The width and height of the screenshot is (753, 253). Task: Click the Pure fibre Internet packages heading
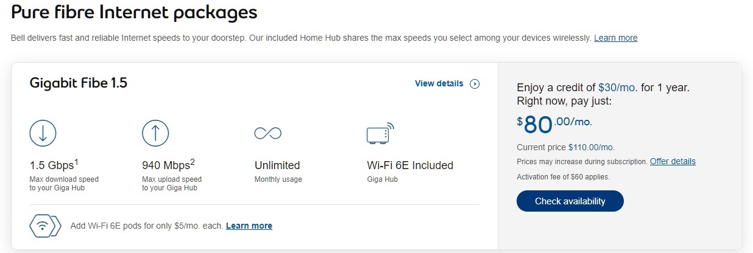coord(134,12)
